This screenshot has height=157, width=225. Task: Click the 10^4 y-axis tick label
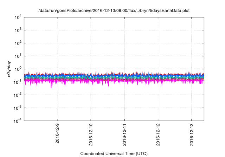(x=18, y=17)
